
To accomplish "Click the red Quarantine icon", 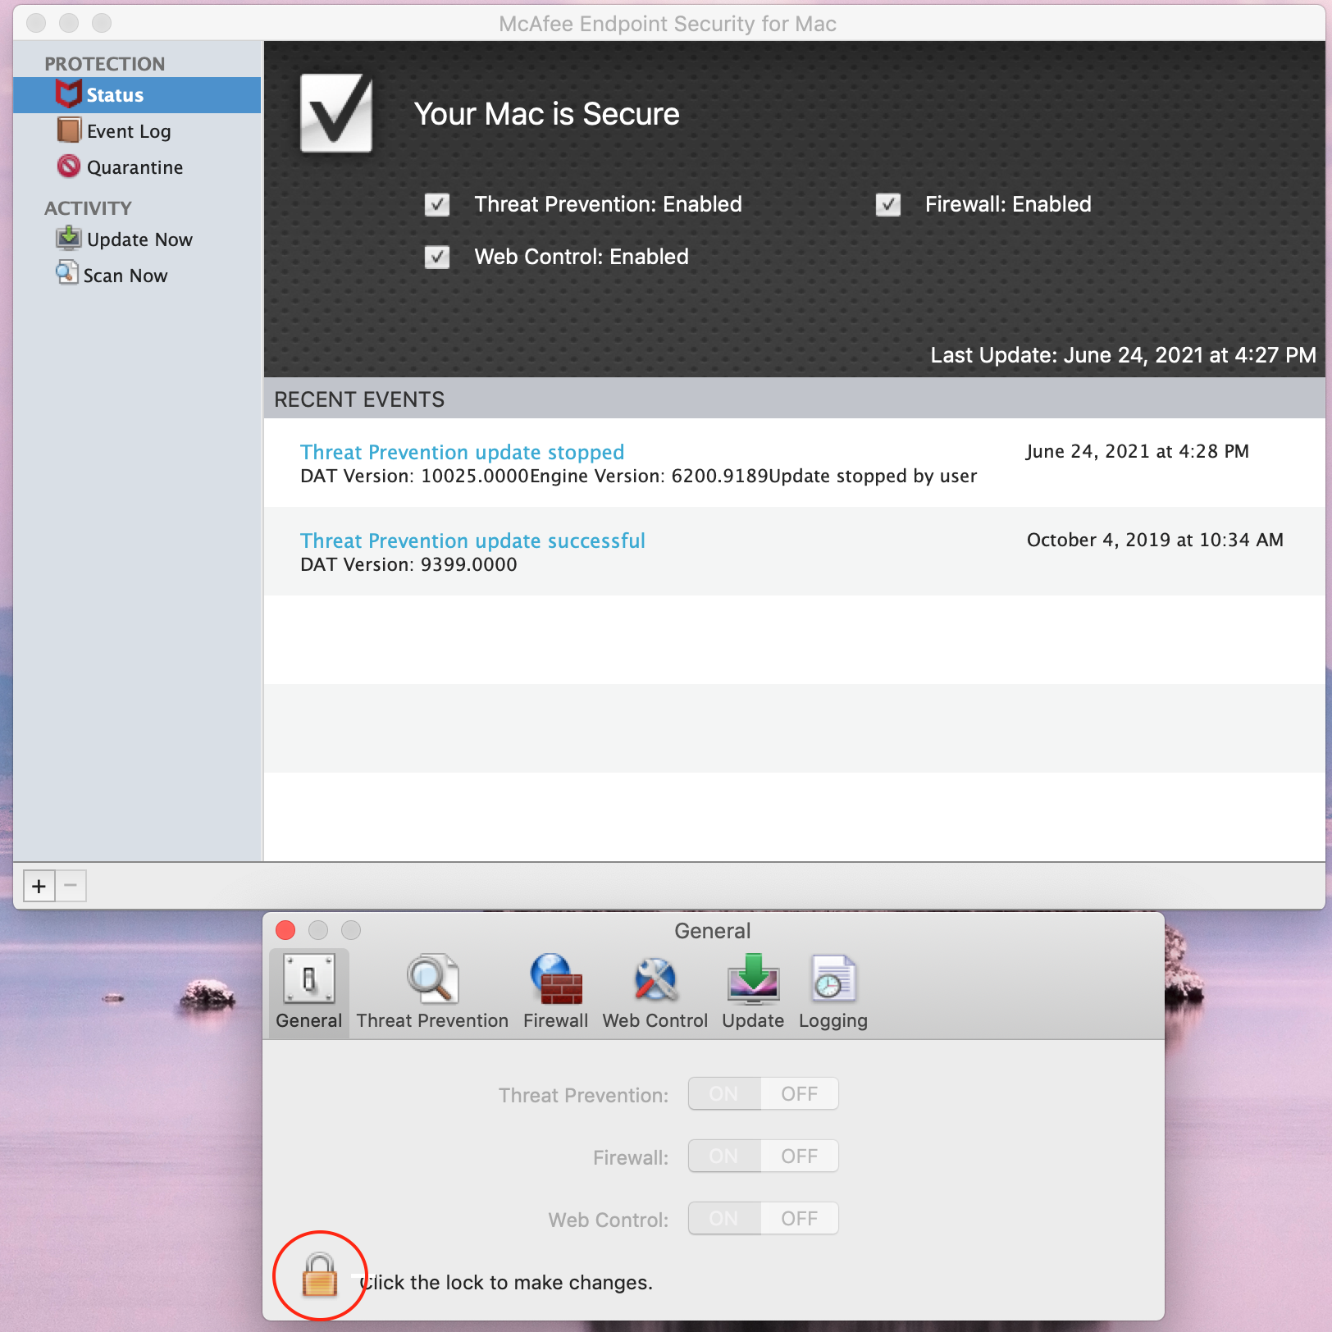I will click(69, 166).
